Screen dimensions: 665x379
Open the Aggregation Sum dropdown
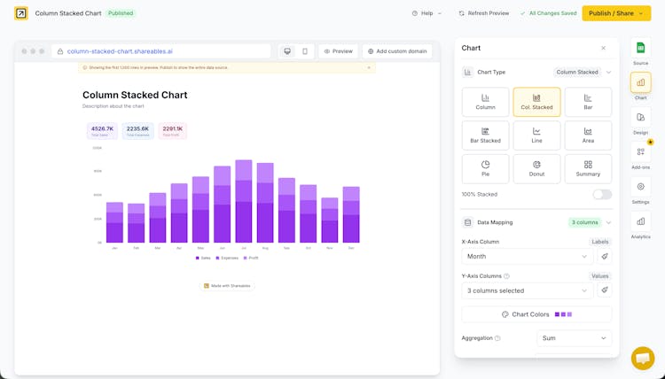click(574, 338)
